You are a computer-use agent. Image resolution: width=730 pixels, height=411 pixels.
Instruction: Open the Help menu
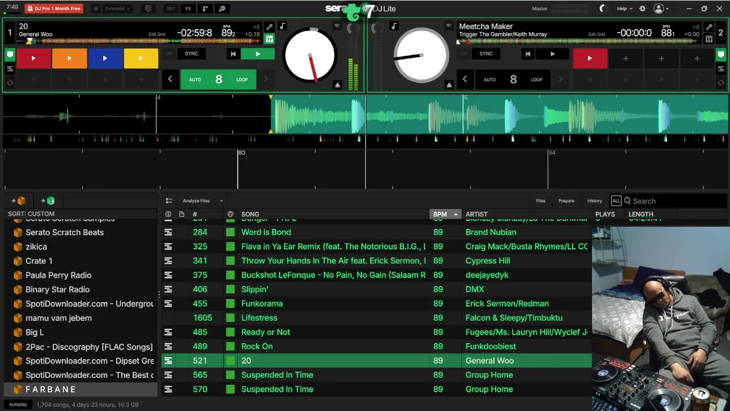[x=624, y=9]
